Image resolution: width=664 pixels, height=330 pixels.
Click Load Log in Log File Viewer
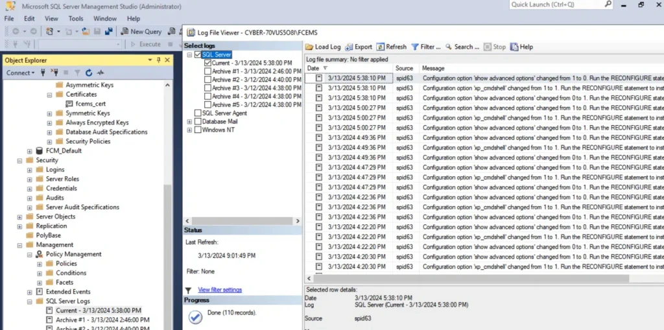click(323, 47)
